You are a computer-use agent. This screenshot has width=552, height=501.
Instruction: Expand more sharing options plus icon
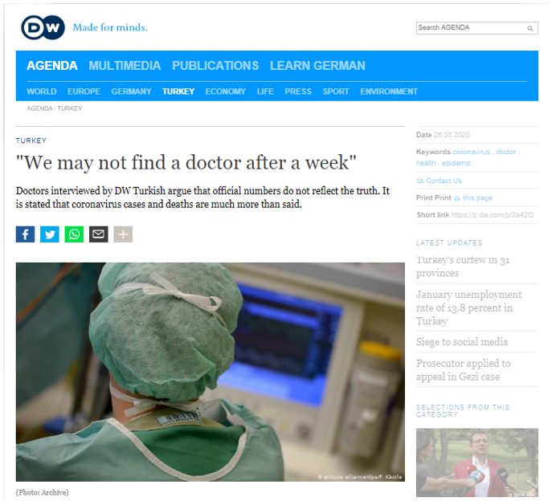pos(122,234)
